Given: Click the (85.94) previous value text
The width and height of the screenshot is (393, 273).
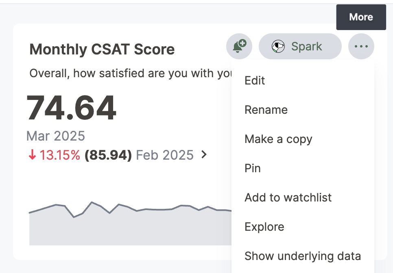Looking at the screenshot, I should point(108,155).
